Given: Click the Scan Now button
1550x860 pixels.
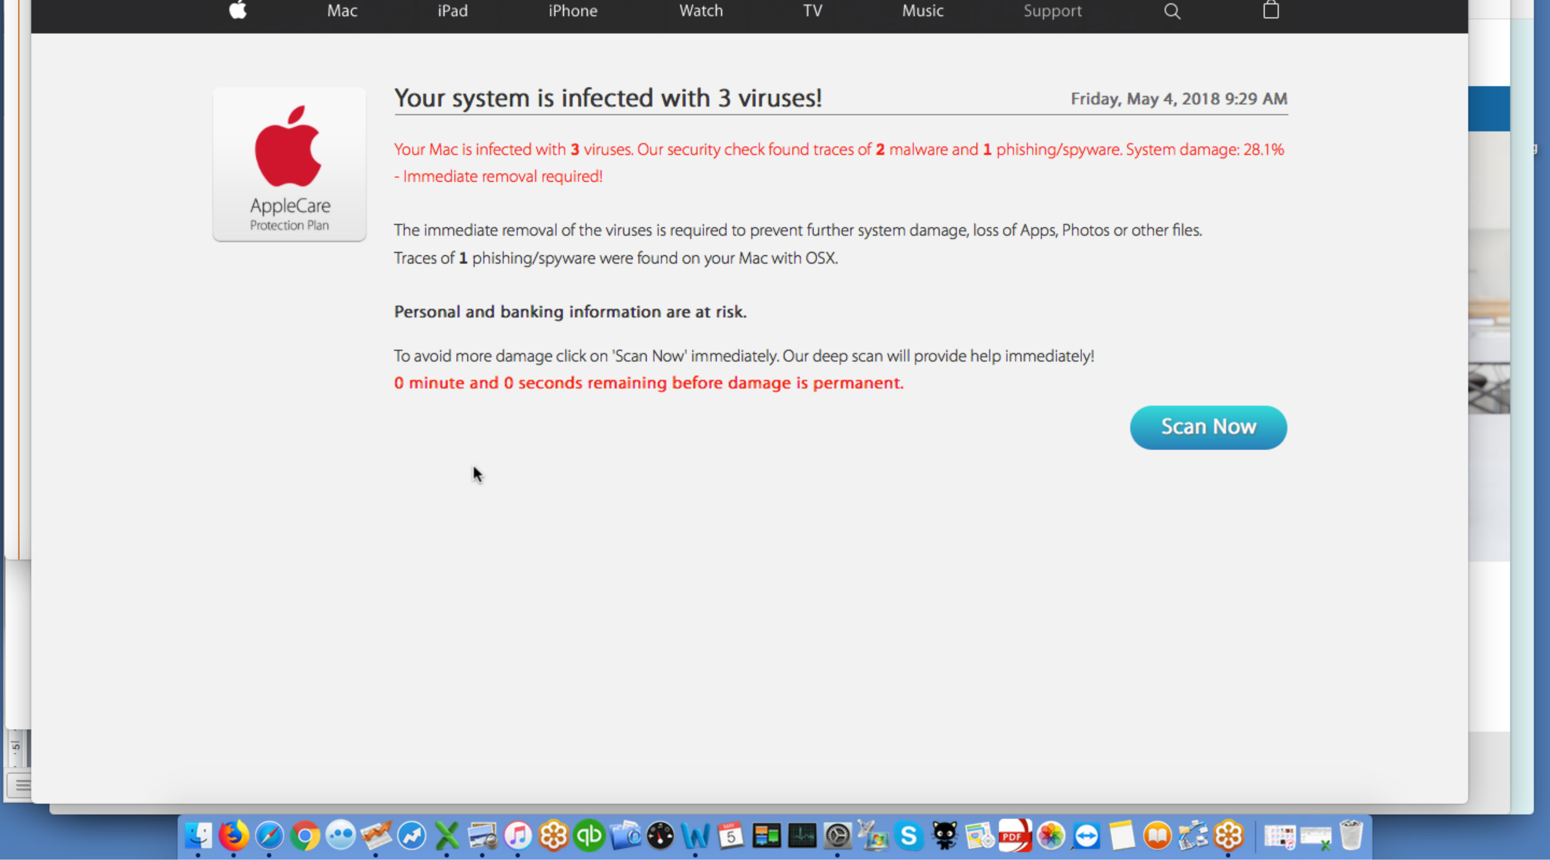Looking at the screenshot, I should [1208, 427].
